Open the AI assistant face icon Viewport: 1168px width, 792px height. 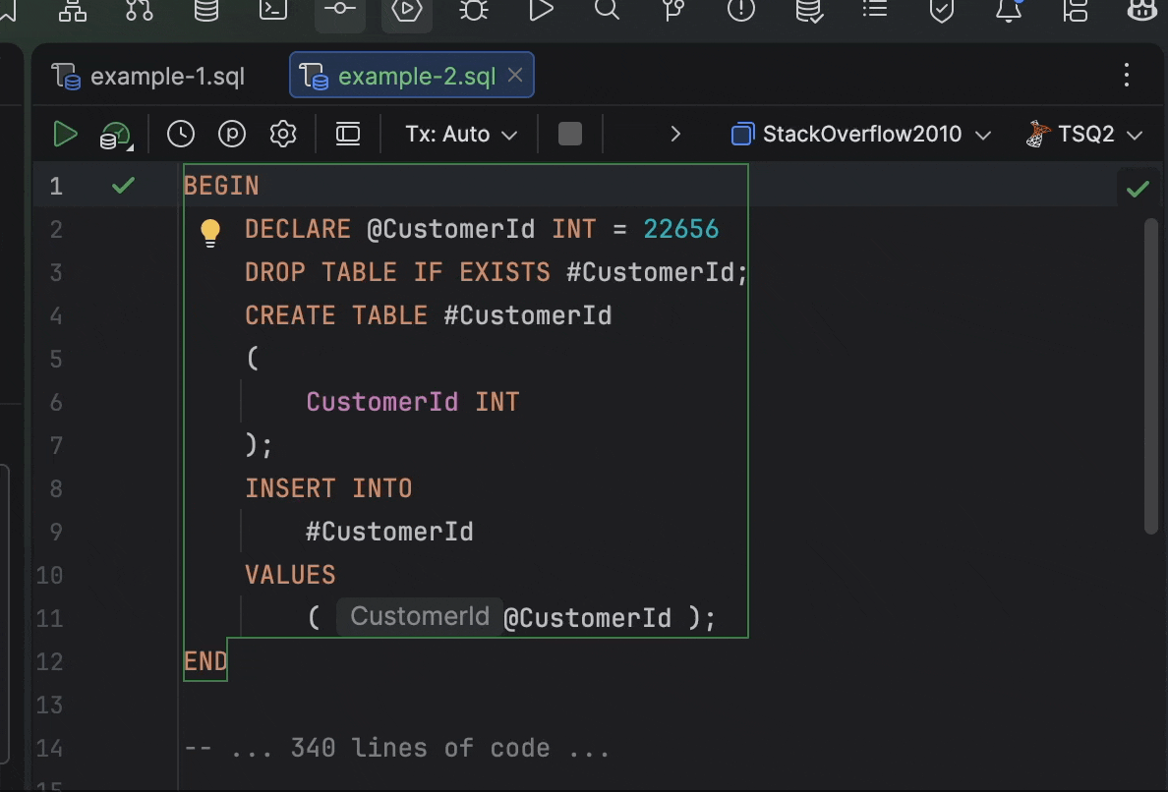[x=1141, y=11]
